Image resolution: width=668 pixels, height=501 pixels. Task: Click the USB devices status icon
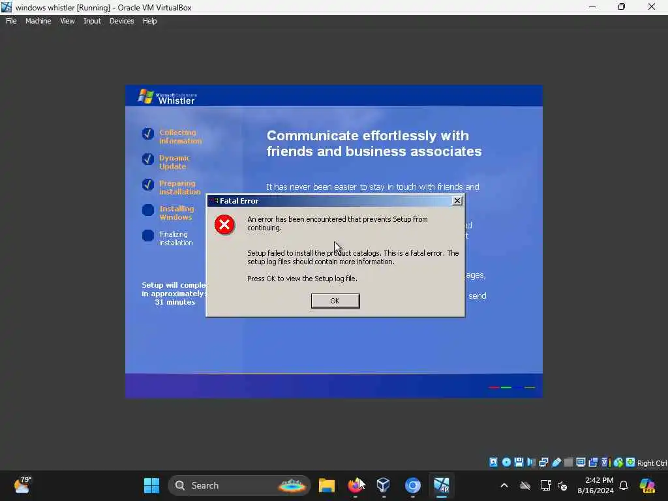coord(556,463)
